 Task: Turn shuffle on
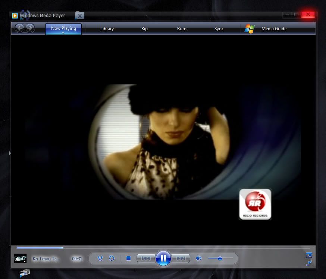click(x=100, y=258)
